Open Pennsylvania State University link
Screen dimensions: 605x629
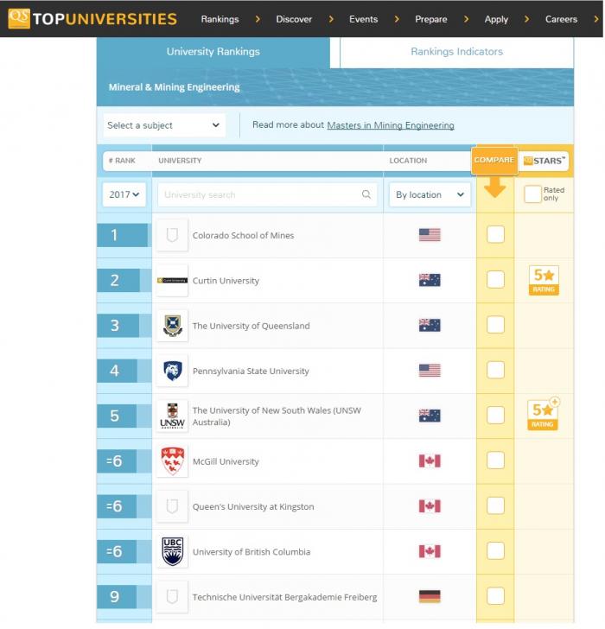(251, 371)
